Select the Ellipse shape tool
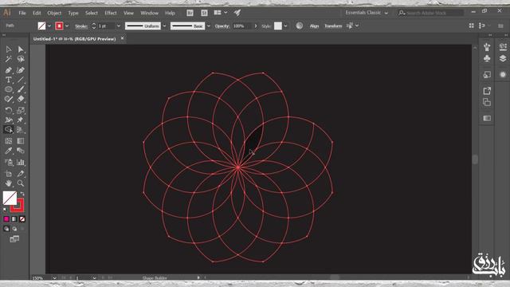The width and height of the screenshot is (510, 287). tap(9, 89)
